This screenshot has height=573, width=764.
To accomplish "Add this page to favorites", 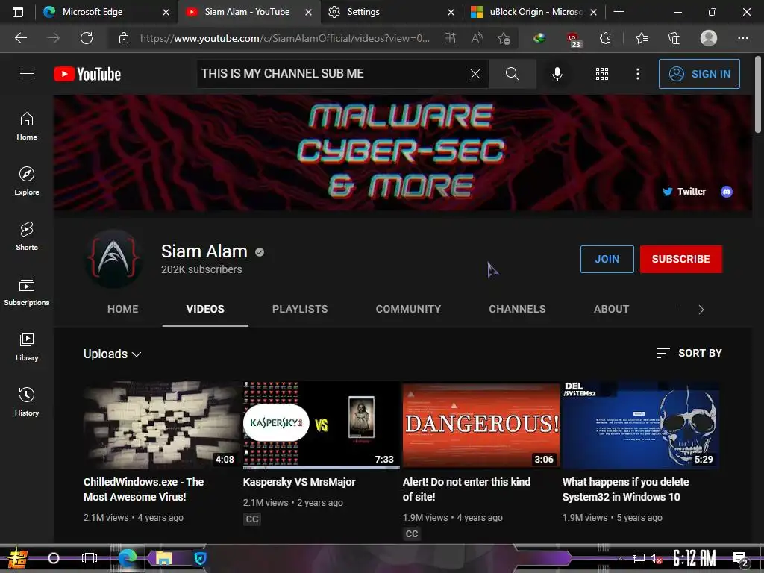I will pyautogui.click(x=504, y=38).
